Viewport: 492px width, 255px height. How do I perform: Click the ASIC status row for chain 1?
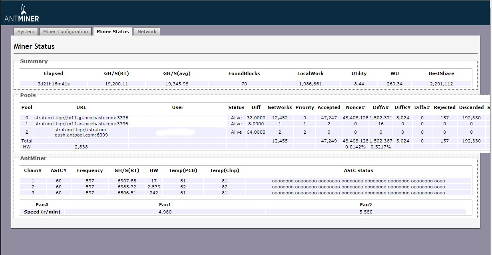[x=358, y=181]
